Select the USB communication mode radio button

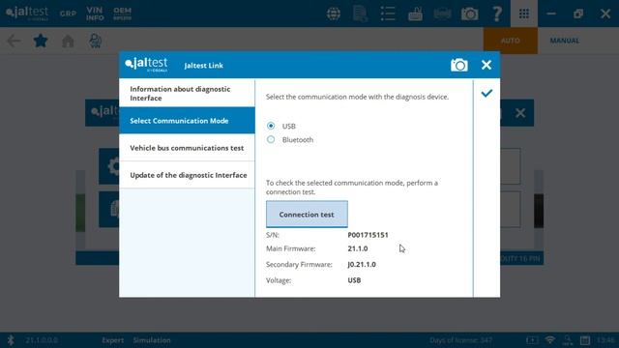click(271, 126)
